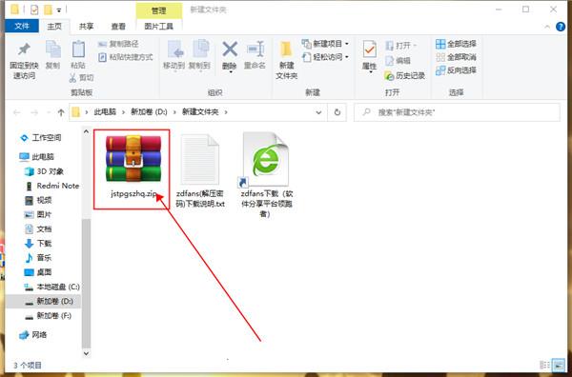Open 桌面 in the sidebar
The width and height of the screenshot is (572, 377).
pos(38,272)
